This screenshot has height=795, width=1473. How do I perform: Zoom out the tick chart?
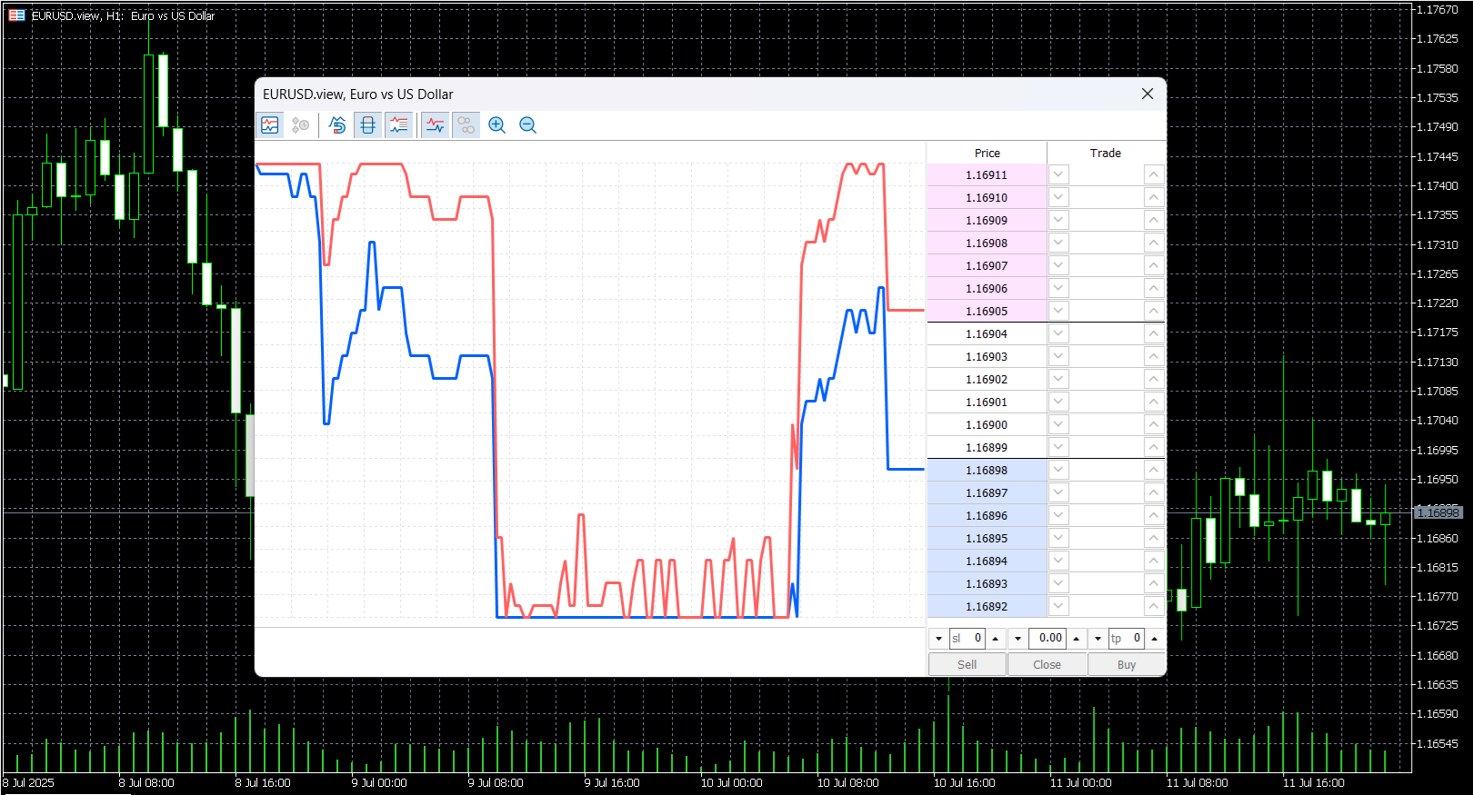(x=528, y=125)
